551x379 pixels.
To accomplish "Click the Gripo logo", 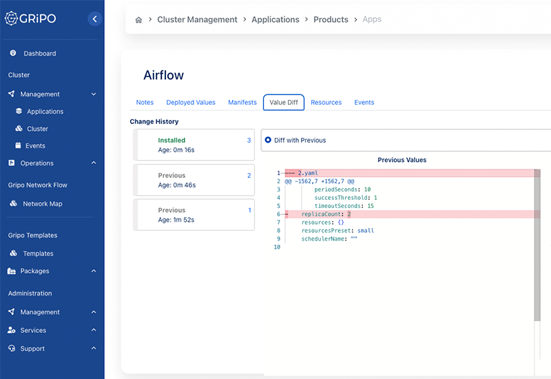I will (30, 19).
